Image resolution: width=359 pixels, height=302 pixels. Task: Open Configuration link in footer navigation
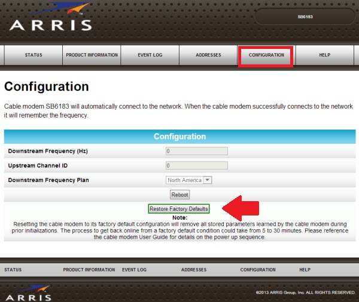click(258, 270)
